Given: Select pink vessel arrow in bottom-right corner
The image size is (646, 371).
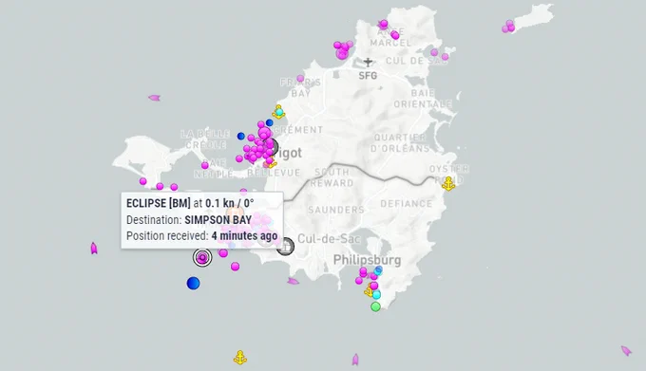Looking at the screenshot, I should (626, 351).
